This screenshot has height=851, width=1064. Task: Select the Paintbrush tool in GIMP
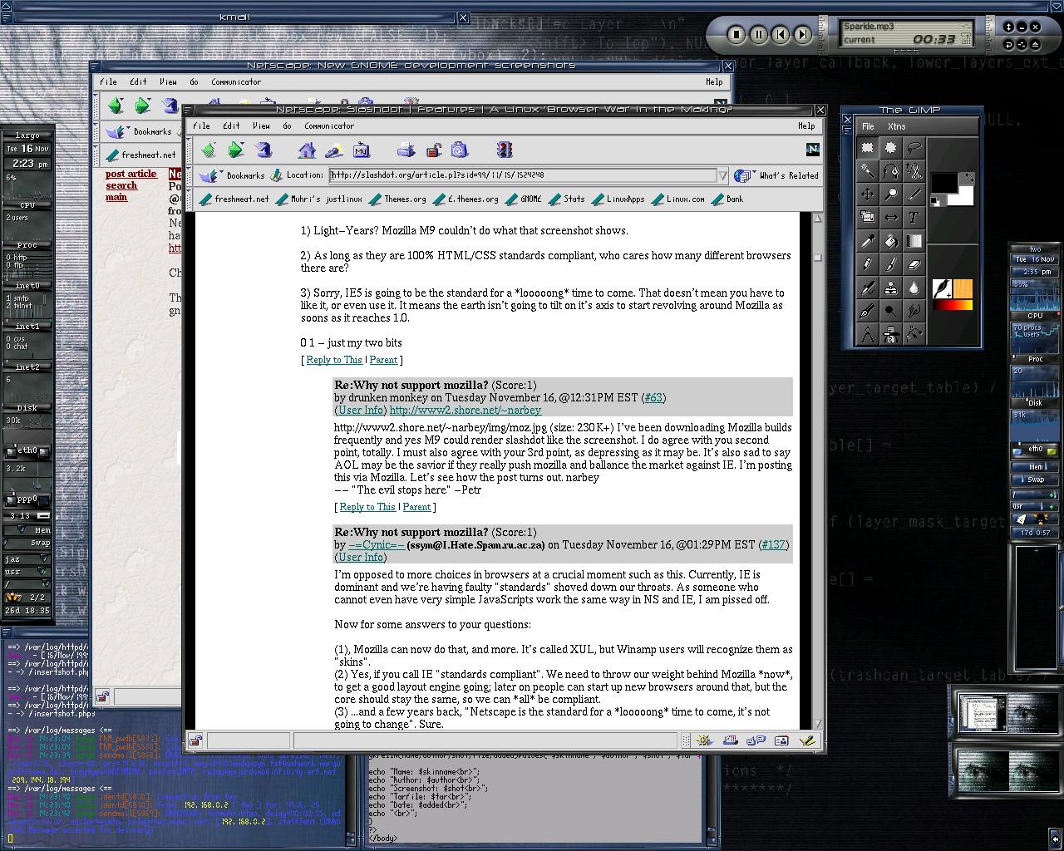[890, 264]
